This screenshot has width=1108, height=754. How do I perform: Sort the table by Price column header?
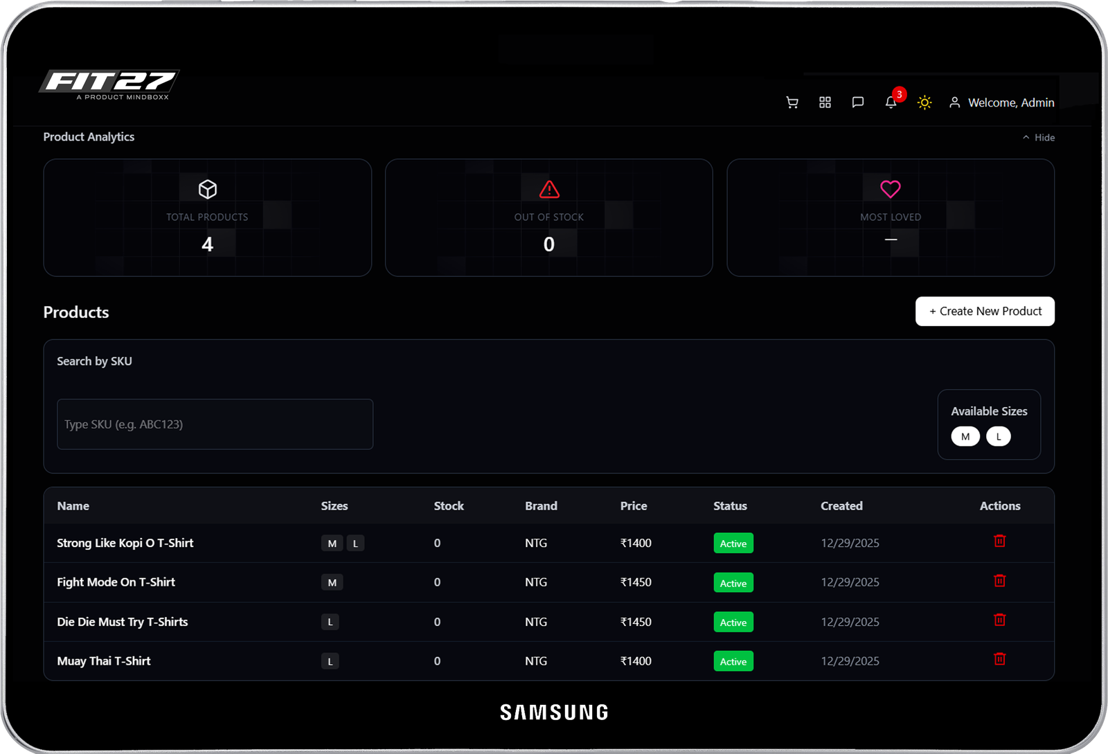633,506
